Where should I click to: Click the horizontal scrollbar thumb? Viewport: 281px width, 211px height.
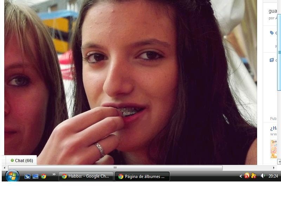pos(115,168)
